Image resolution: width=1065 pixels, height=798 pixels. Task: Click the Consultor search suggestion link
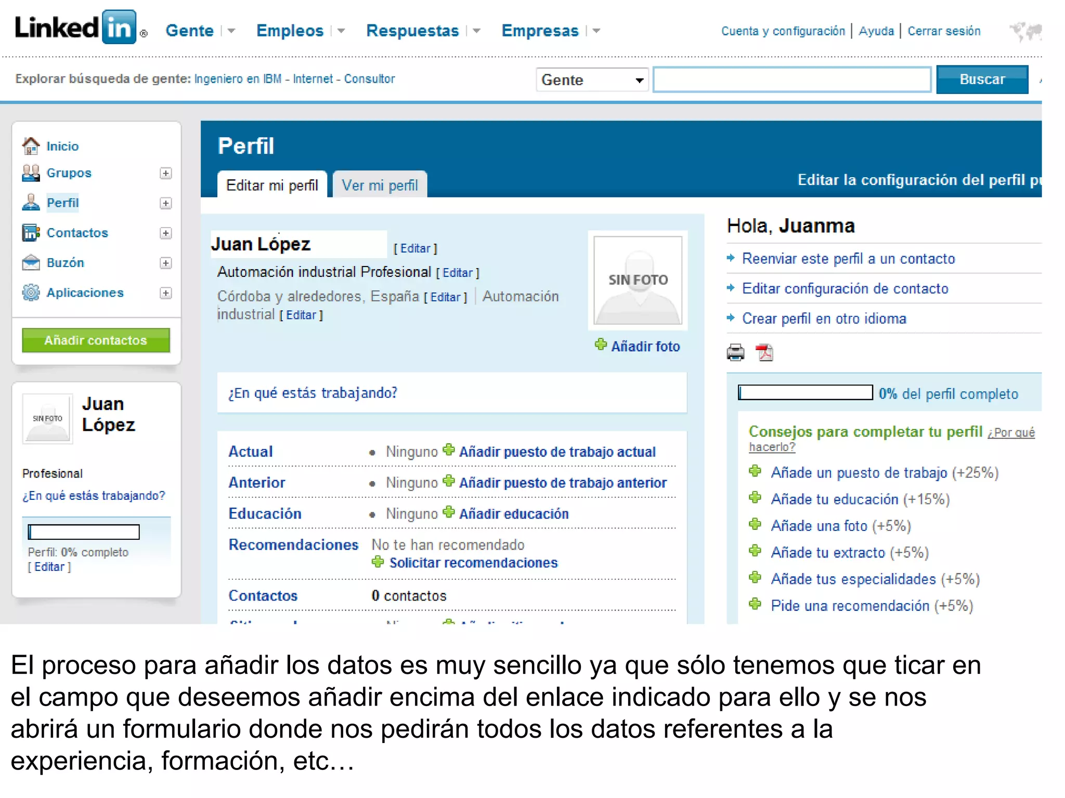click(x=369, y=79)
